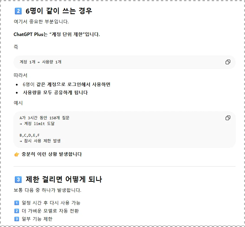Click the blue "2" badge before "더 가벼운 모델로 자동 전환"
The width and height of the screenshot is (245, 227).
pos(17,211)
